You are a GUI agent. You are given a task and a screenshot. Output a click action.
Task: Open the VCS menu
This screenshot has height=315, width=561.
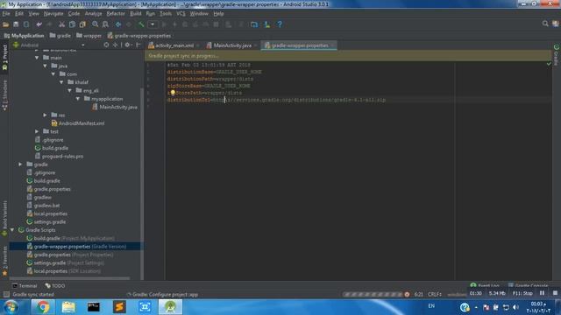(181, 14)
